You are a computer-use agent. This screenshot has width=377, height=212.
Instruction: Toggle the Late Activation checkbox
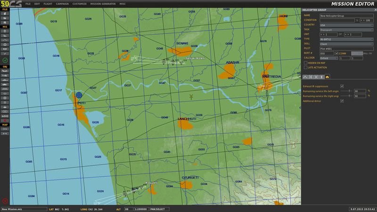point(305,67)
